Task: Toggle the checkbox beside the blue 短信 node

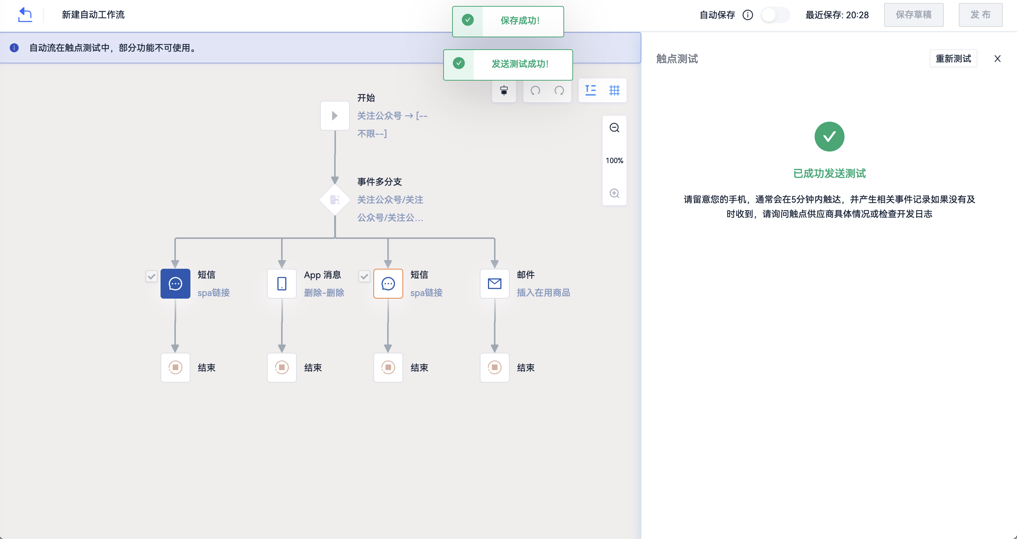Action: click(x=151, y=276)
